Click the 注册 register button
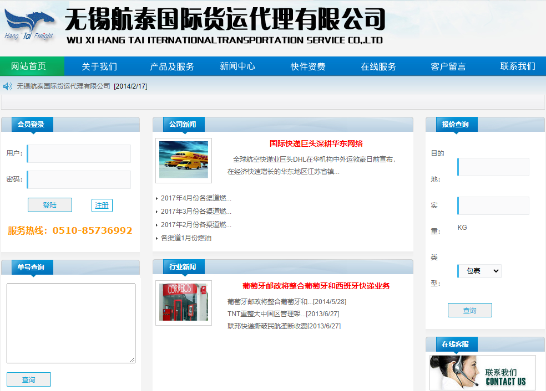This screenshot has height=391, width=546. [102, 204]
